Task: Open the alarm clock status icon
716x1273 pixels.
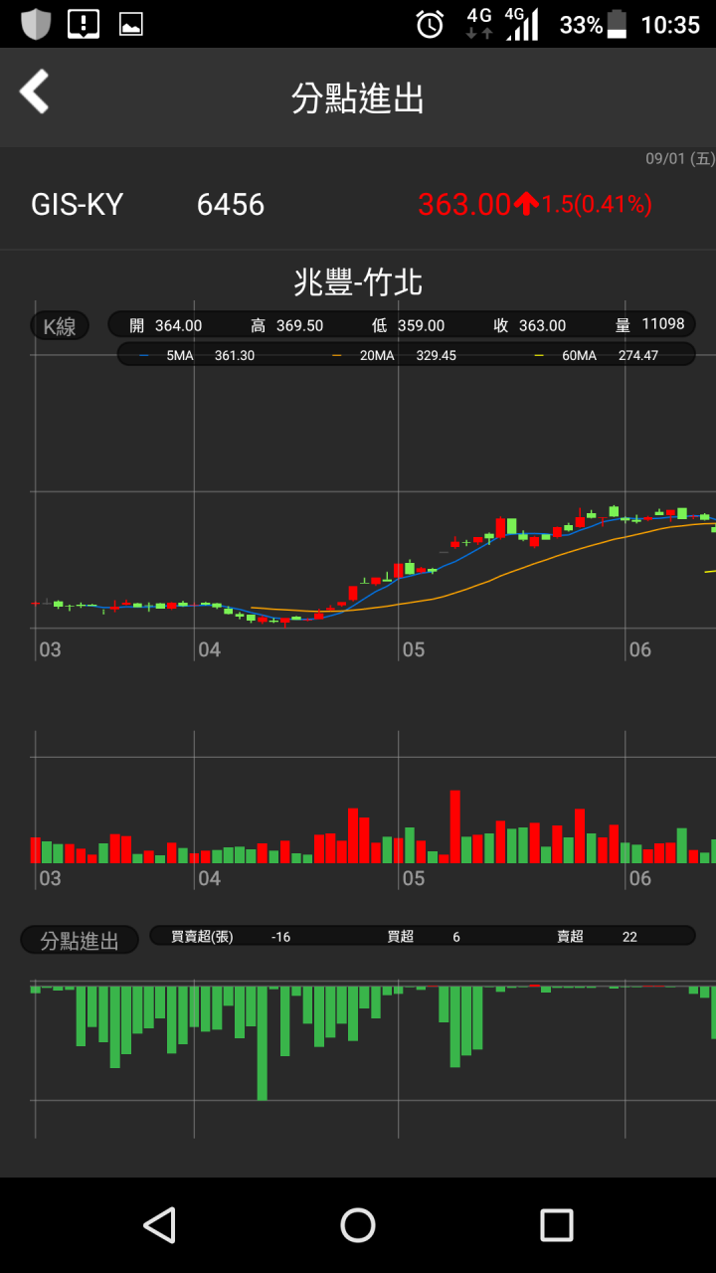Action: pos(430,24)
